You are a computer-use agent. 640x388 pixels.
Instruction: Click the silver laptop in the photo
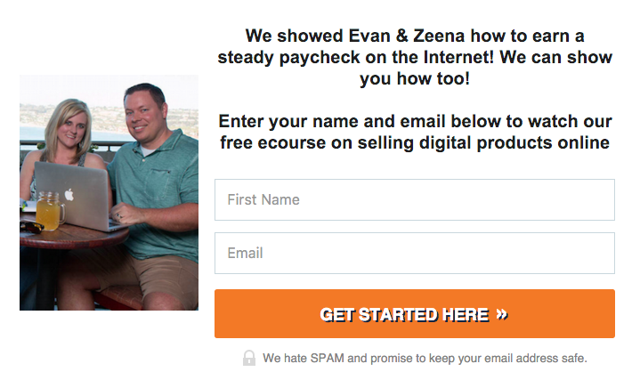click(x=77, y=196)
